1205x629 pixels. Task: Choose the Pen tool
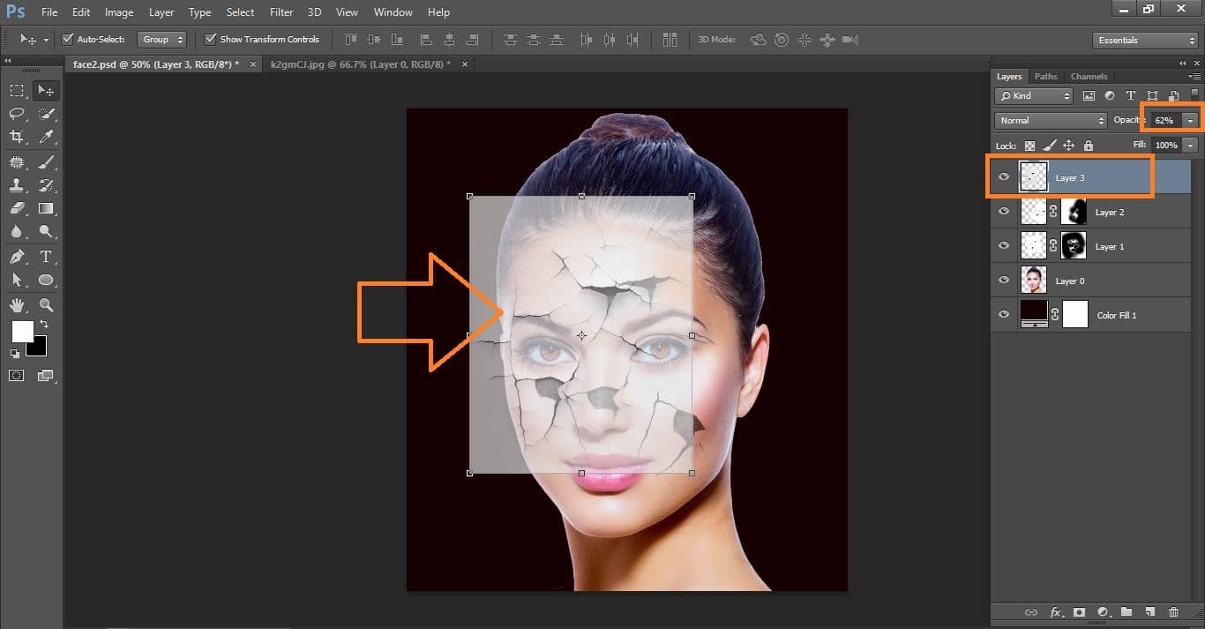(x=17, y=257)
